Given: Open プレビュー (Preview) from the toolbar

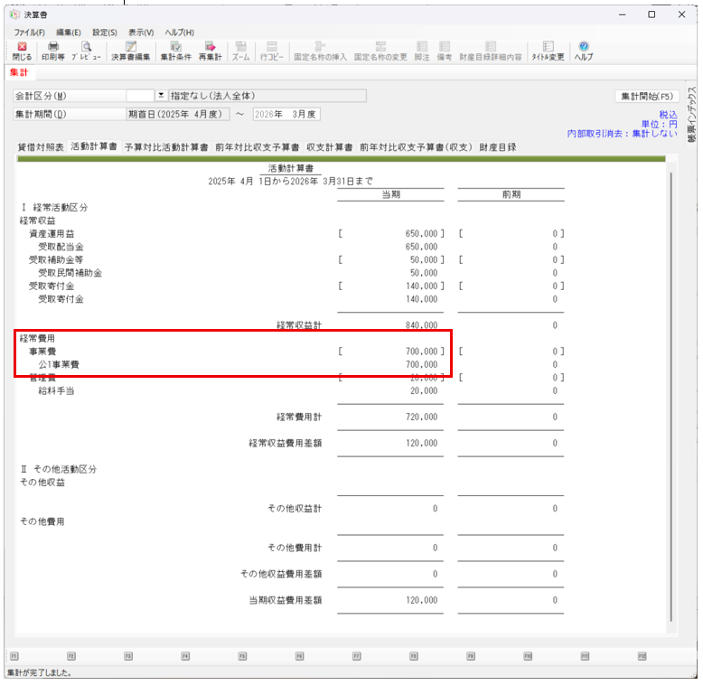Looking at the screenshot, I should [x=87, y=50].
